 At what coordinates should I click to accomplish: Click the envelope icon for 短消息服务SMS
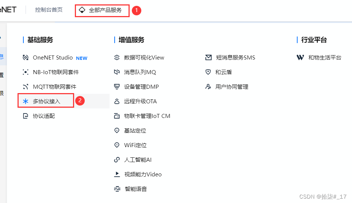click(208, 57)
